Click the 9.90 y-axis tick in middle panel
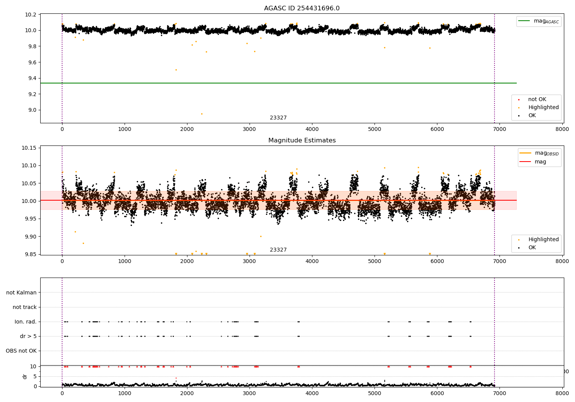This screenshot has width=575, height=402. [x=31, y=237]
